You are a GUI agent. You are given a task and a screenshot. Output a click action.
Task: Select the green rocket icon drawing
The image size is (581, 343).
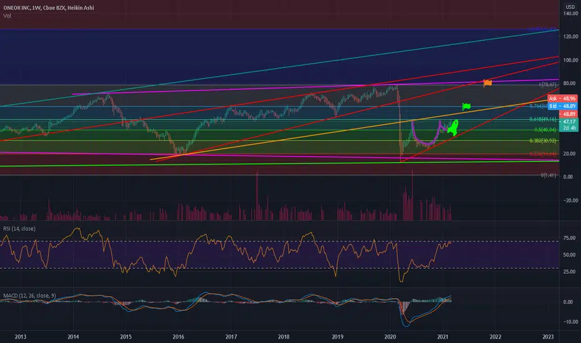click(x=453, y=127)
